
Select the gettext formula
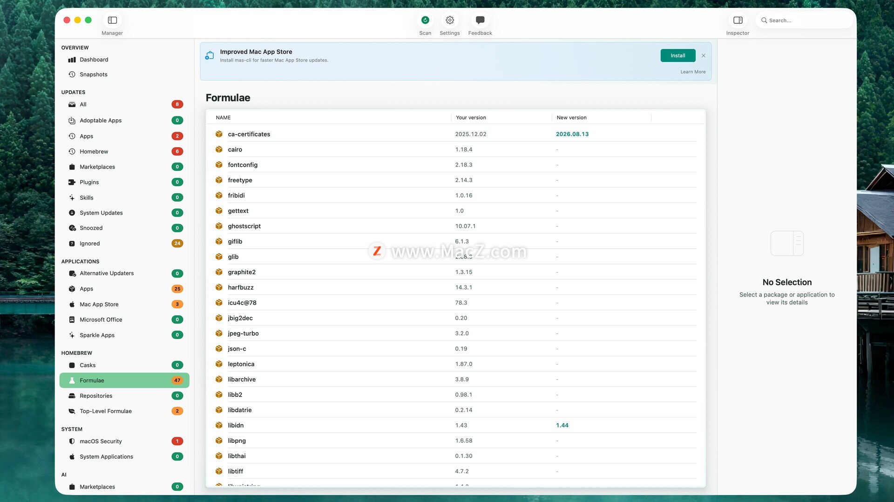tap(456, 211)
